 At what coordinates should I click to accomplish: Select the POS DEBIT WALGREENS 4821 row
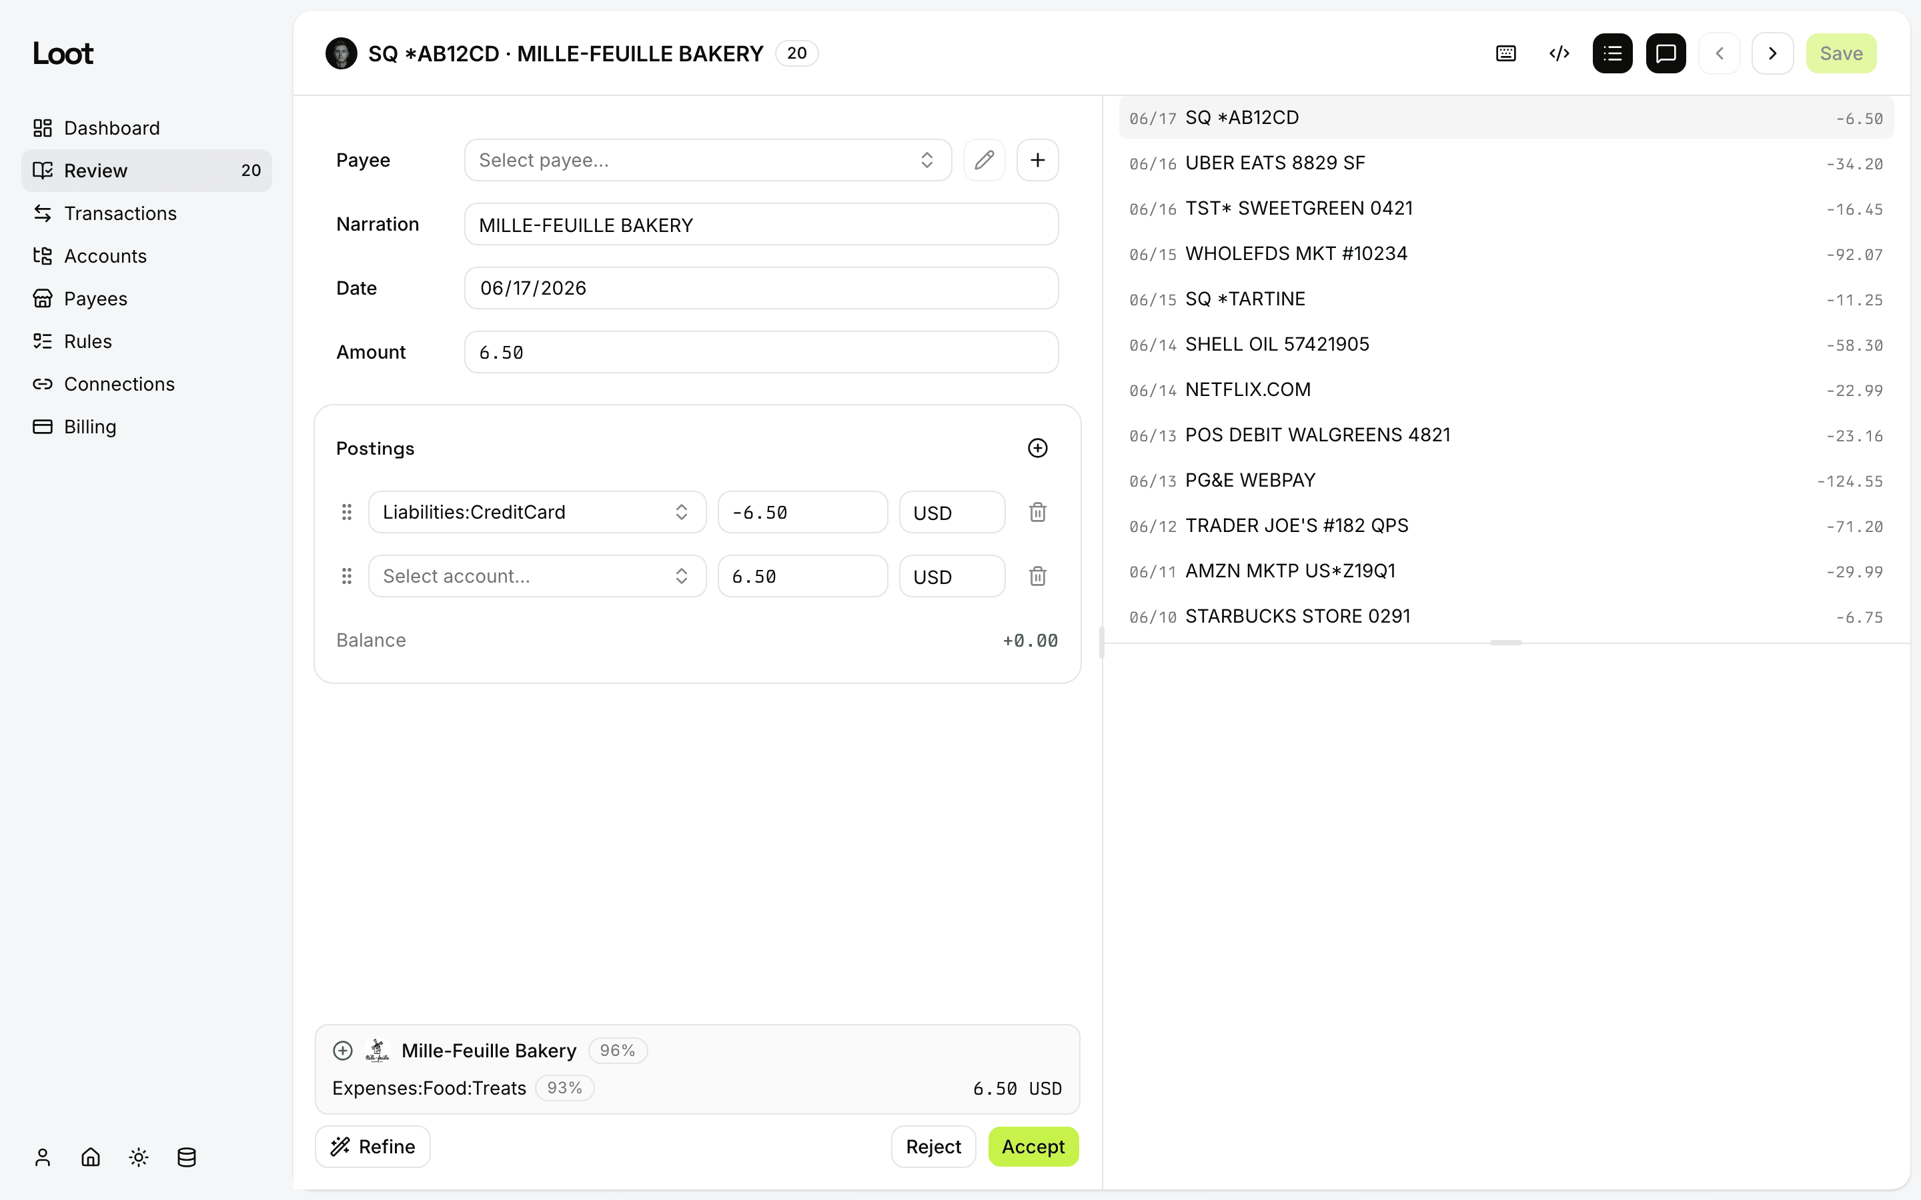click(x=1506, y=435)
